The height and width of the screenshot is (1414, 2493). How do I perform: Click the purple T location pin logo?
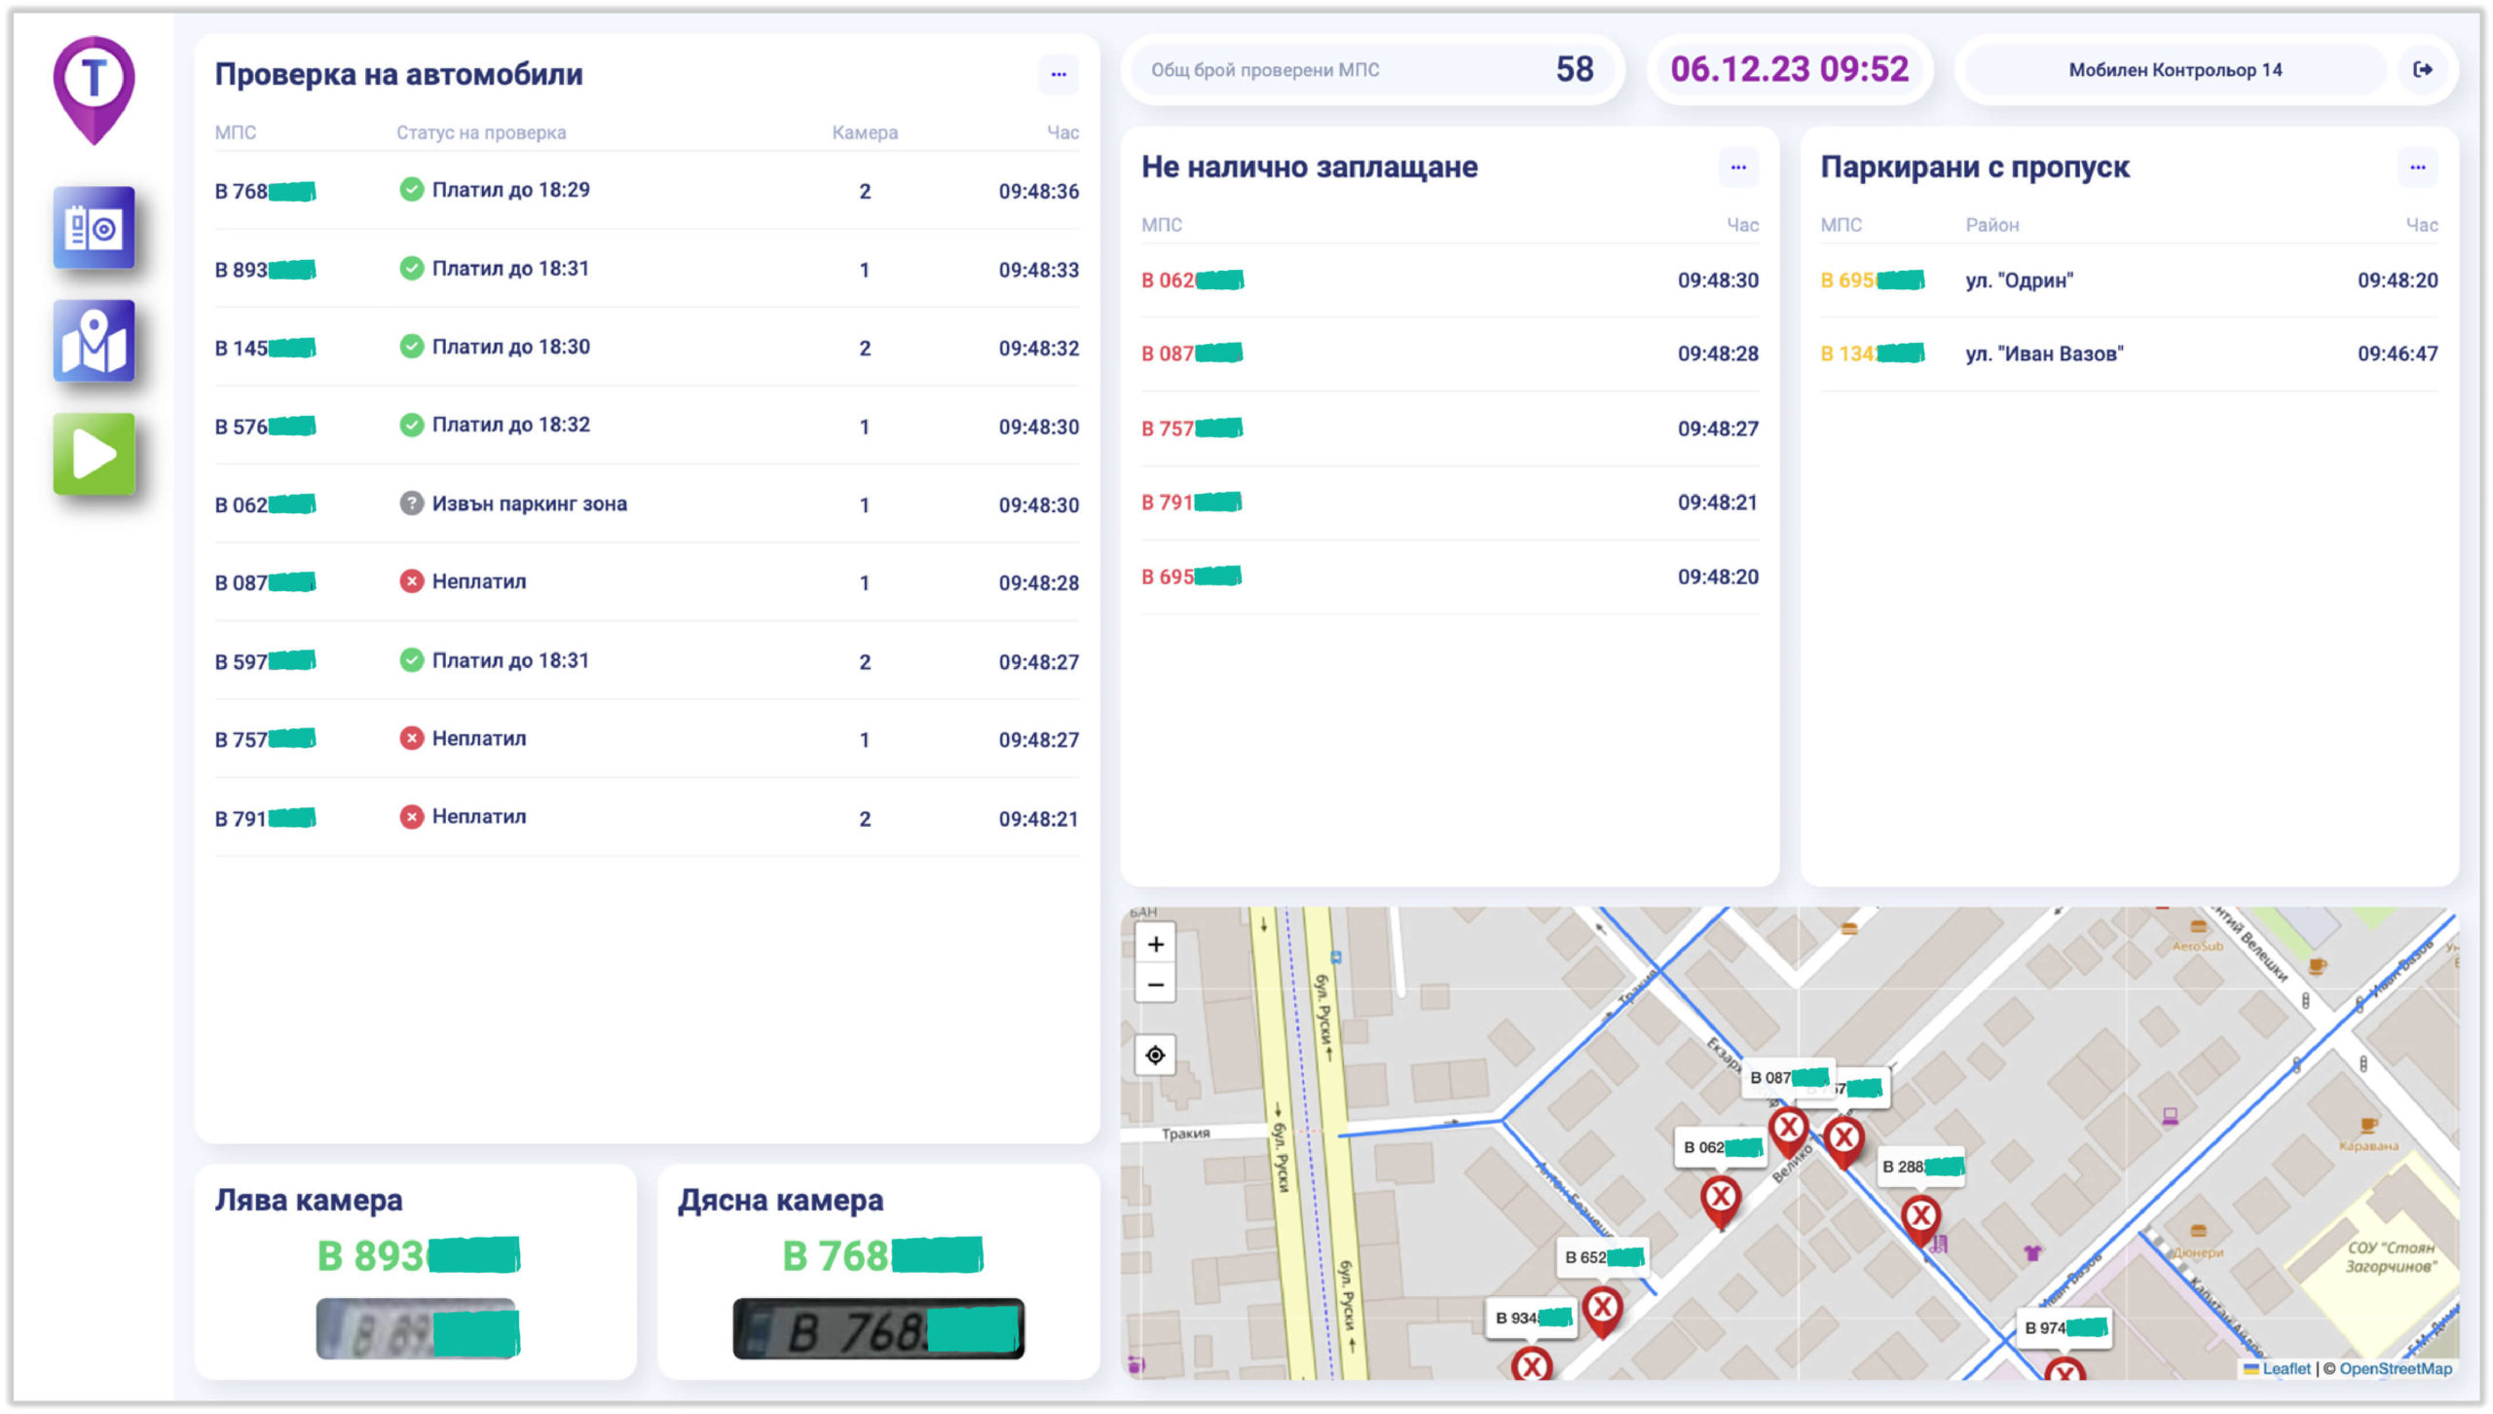pos(93,86)
